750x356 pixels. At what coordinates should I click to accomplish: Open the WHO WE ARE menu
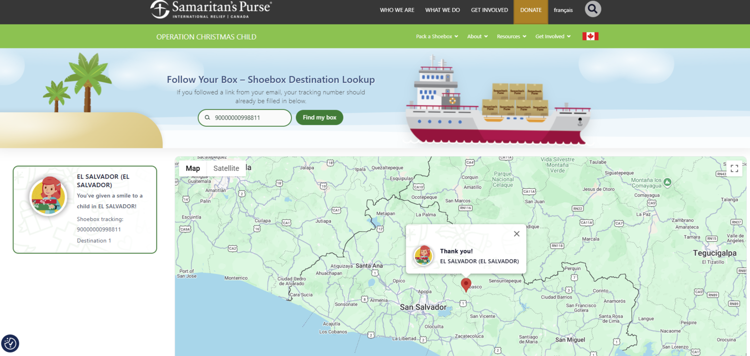(x=397, y=10)
